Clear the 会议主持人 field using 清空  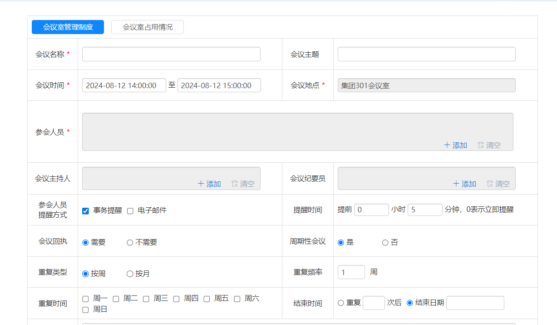(x=235, y=184)
